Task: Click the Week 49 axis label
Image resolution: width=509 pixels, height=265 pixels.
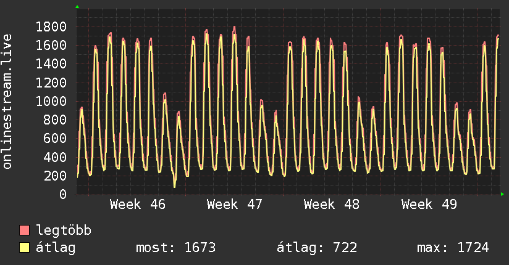Action: [x=429, y=205]
